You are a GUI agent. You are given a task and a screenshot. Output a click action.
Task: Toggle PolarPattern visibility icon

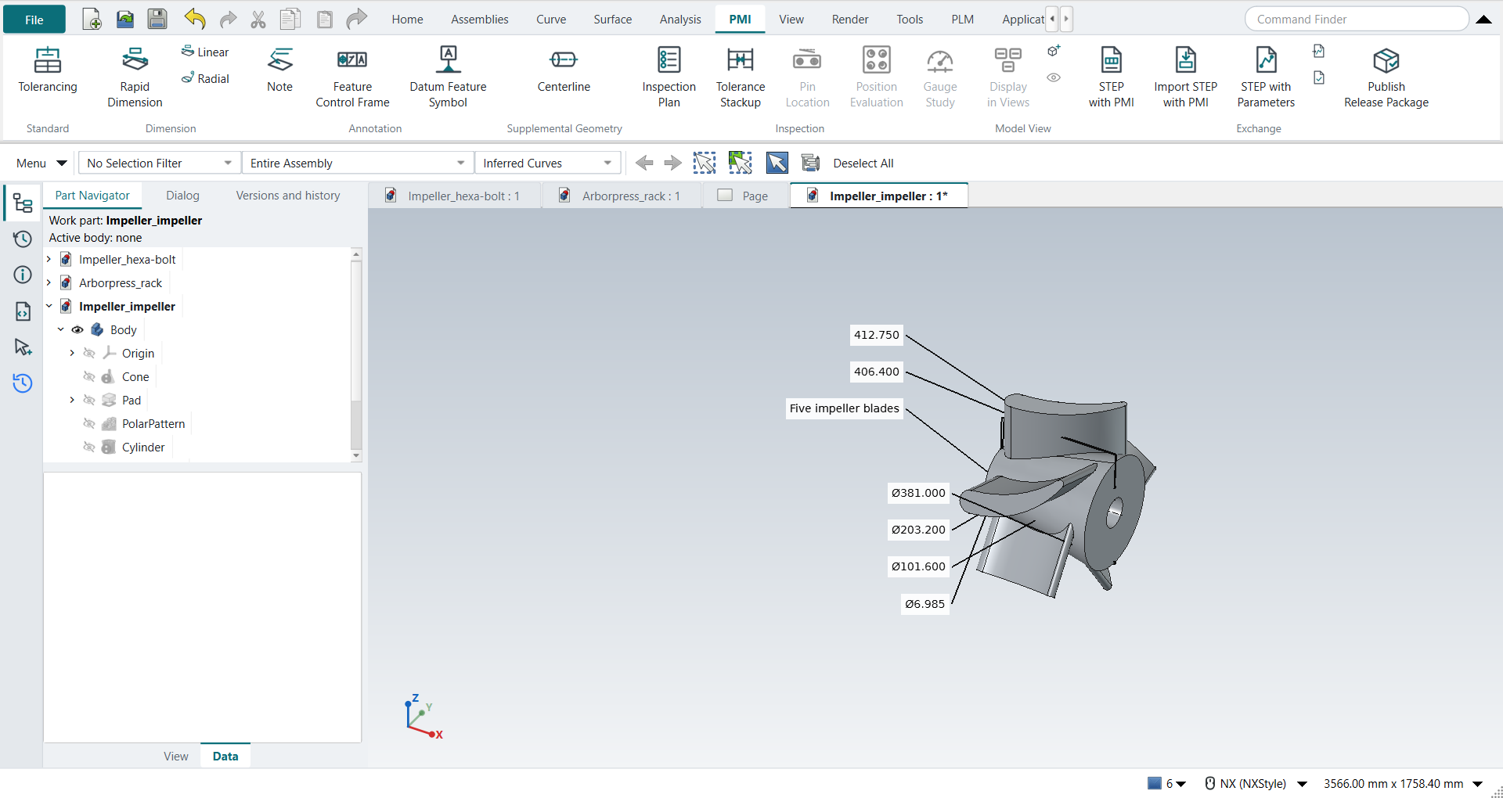tap(89, 424)
